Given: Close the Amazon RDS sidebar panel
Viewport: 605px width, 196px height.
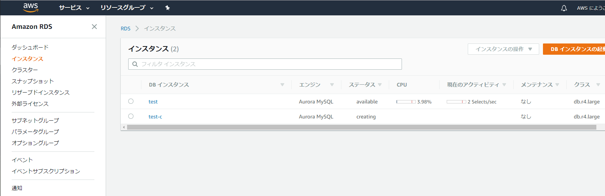Looking at the screenshot, I should coord(94,27).
